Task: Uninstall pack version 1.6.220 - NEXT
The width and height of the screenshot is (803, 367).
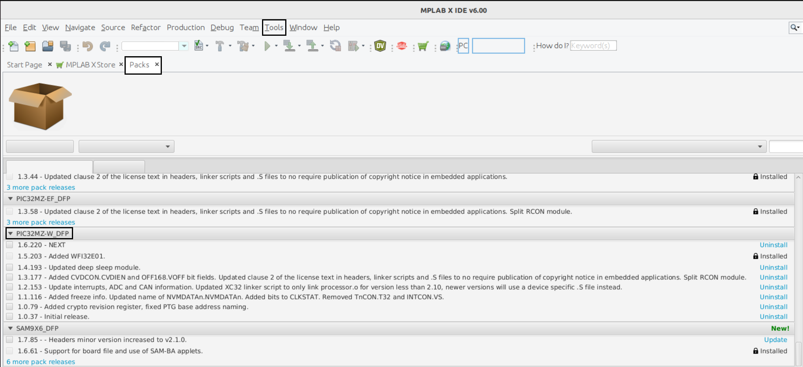Action: coord(773,245)
